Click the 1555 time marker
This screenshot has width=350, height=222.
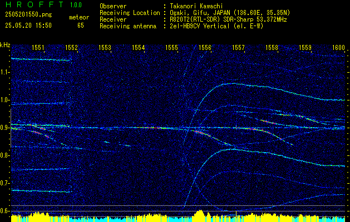171,47
